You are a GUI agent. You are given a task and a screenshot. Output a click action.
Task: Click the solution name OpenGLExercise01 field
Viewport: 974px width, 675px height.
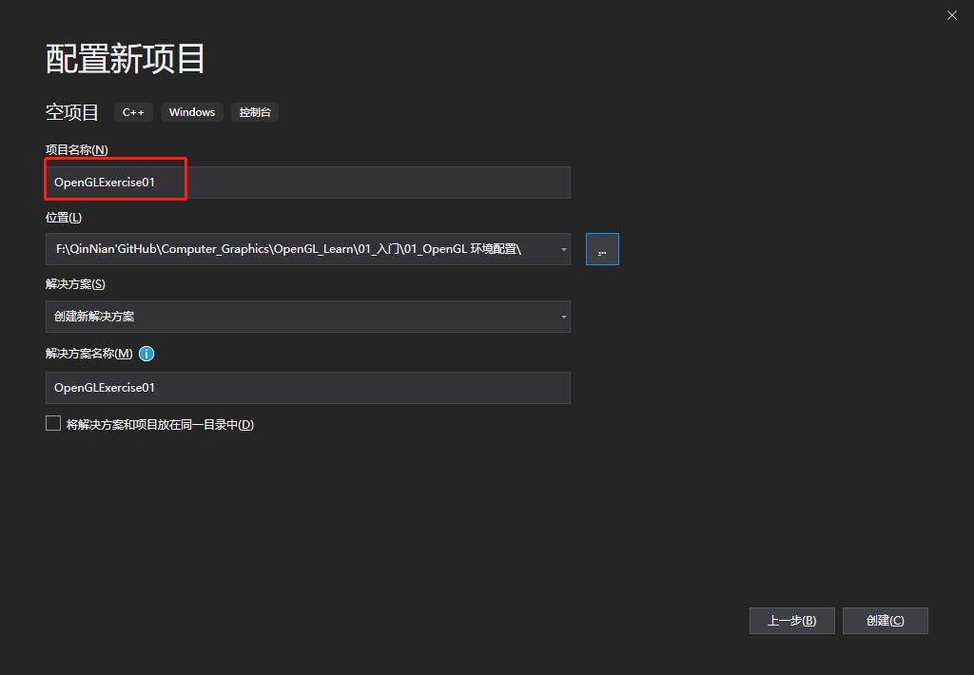(308, 387)
